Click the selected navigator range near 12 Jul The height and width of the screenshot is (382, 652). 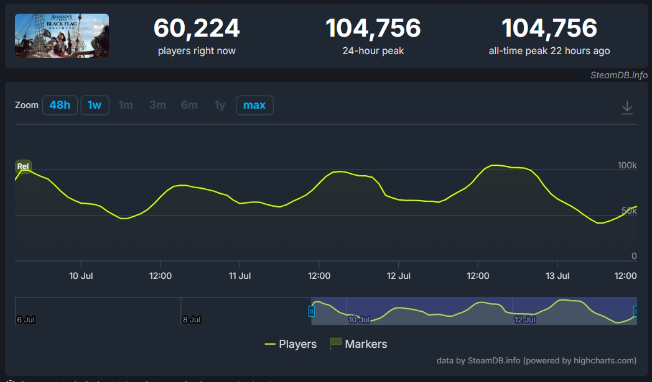[x=524, y=319]
